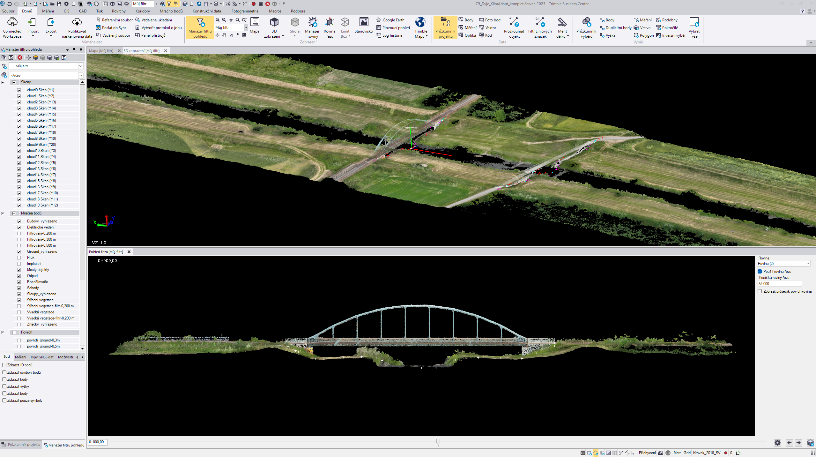Click Vytvořit protokol o jobu
The image size is (816, 457).
159,28
